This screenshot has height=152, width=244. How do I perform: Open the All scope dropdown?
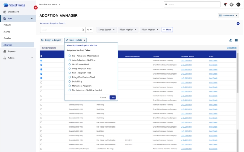tap(89, 30)
